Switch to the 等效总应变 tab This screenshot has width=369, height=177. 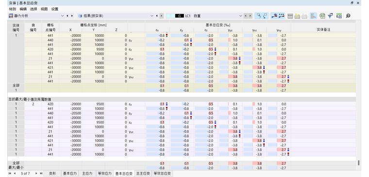tap(162, 174)
